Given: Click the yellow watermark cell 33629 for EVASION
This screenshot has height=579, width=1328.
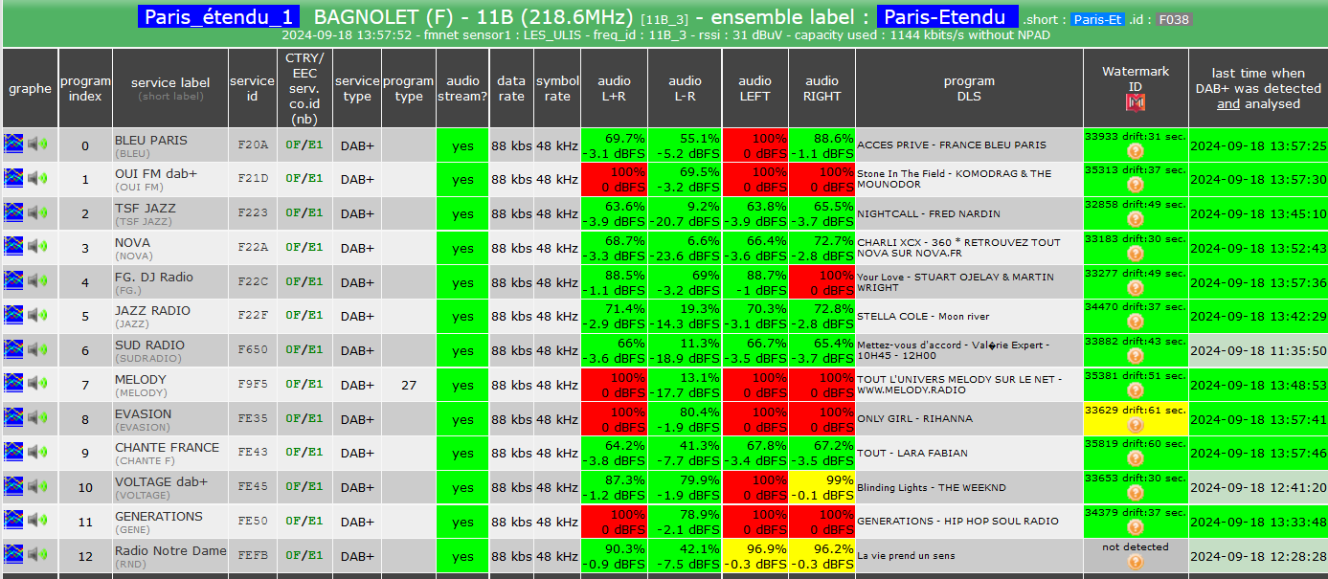Looking at the screenshot, I should 1136,419.
